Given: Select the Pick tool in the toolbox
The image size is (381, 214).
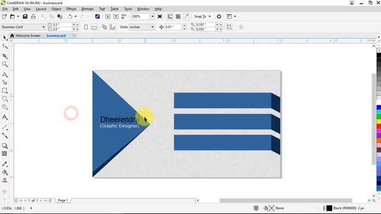Looking at the screenshot, I should tap(5, 37).
